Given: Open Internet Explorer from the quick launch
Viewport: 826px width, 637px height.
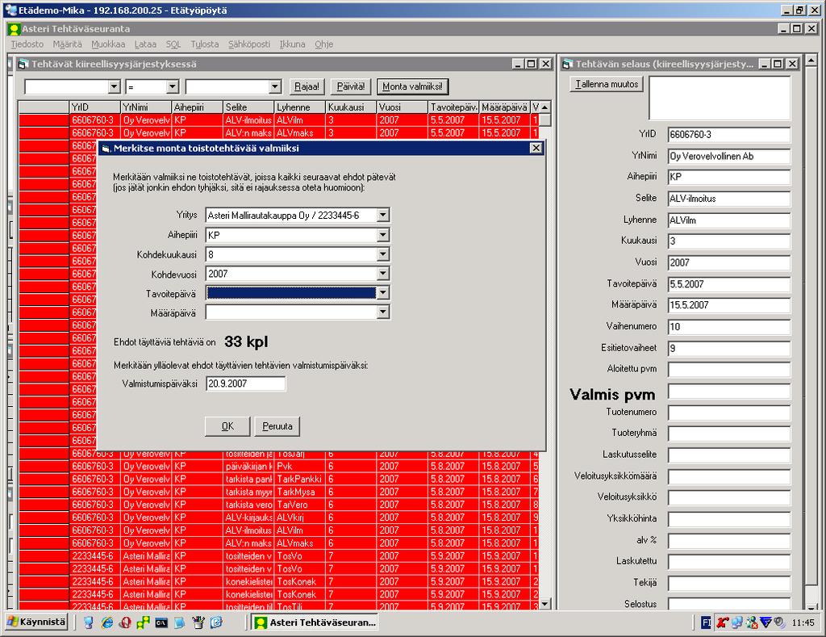Looking at the screenshot, I should tap(107, 622).
